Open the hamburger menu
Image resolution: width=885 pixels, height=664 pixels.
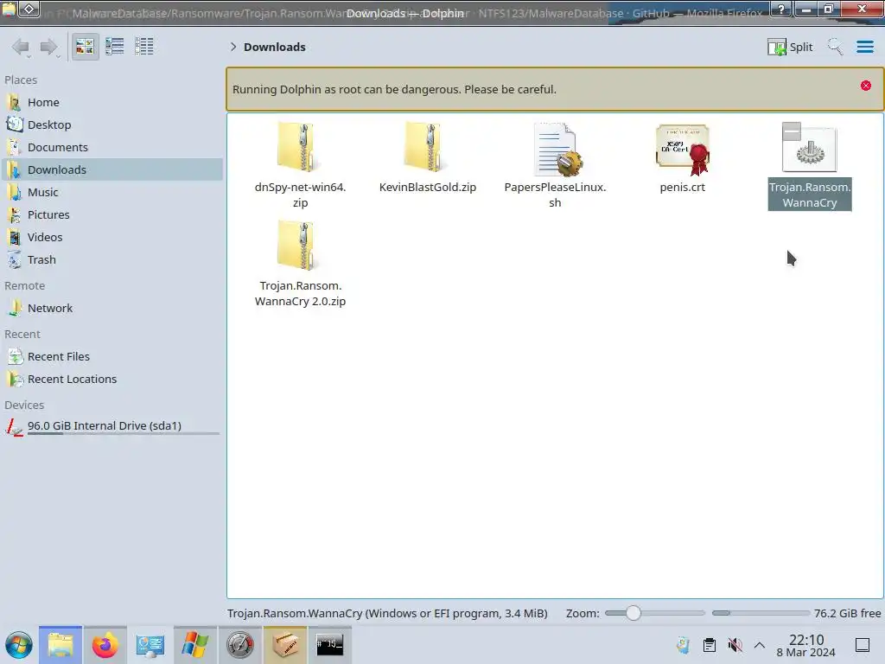click(x=864, y=47)
